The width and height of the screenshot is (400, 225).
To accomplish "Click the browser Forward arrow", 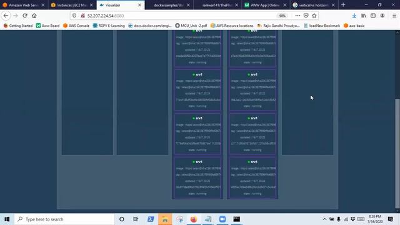I will 16,16.
